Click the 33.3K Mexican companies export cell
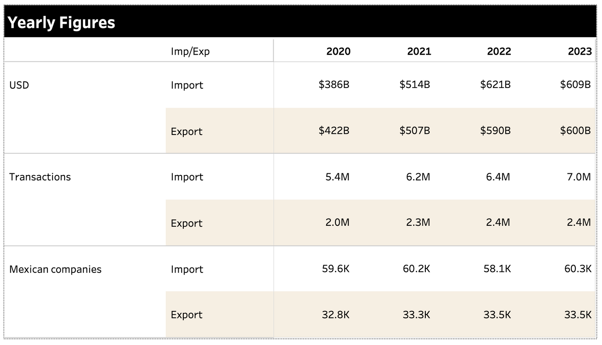The height and width of the screenshot is (345, 602). 416,315
